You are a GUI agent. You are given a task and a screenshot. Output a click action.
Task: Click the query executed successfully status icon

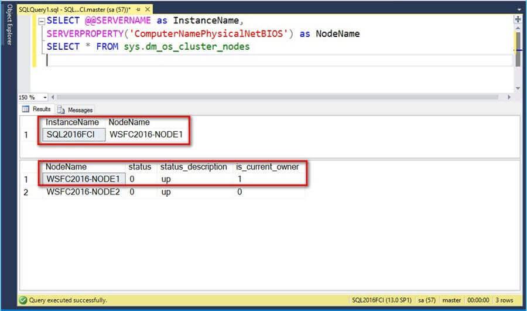pos(23,300)
